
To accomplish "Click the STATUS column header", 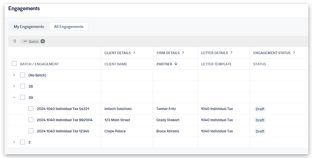I will pos(259,64).
